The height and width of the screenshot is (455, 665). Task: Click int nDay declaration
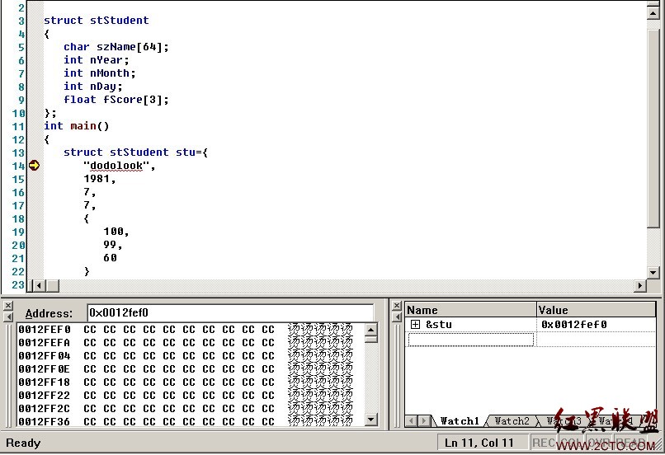pyautogui.click(x=93, y=86)
